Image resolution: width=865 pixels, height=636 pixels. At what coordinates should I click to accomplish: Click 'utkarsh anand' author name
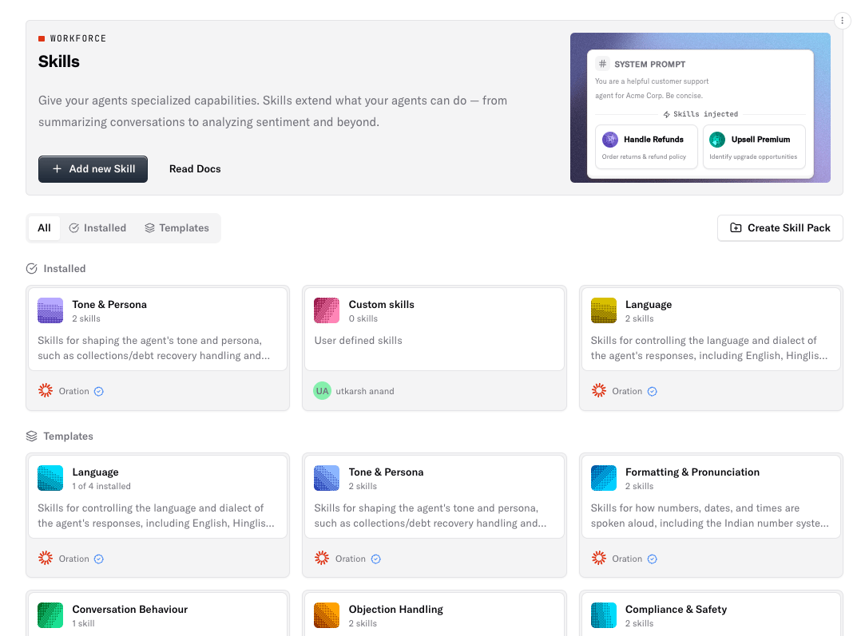tap(365, 391)
